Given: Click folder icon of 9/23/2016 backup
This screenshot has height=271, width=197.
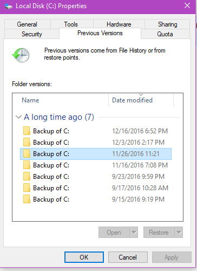Looking at the screenshot, I should pyautogui.click(x=27, y=176).
